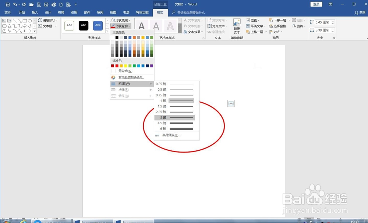368x223 pixels.
Task: Pick the yellow standard color swatch
Action: point(125,66)
